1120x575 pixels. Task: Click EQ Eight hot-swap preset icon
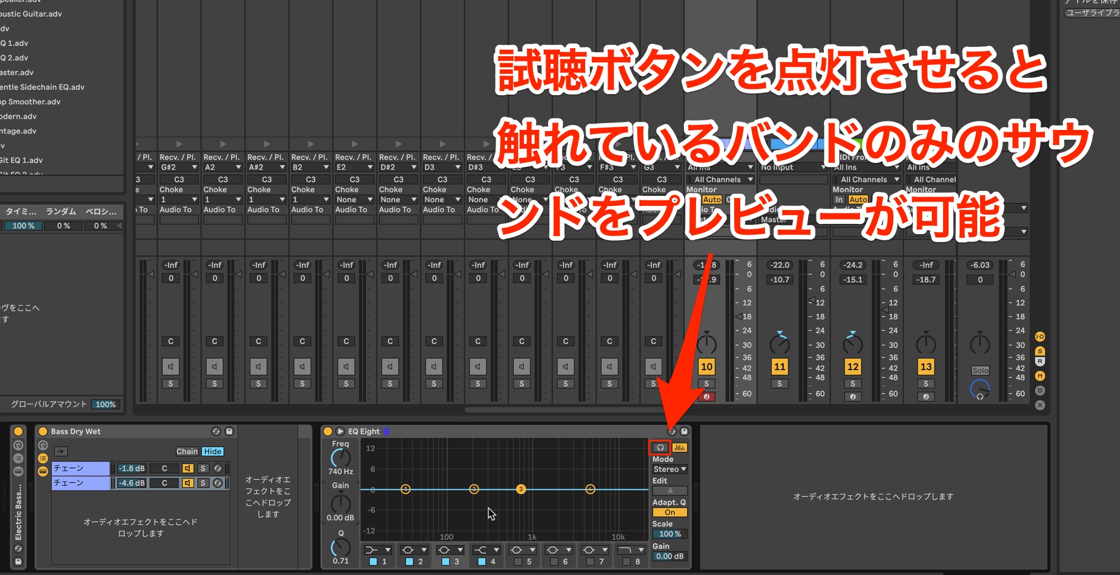point(671,432)
